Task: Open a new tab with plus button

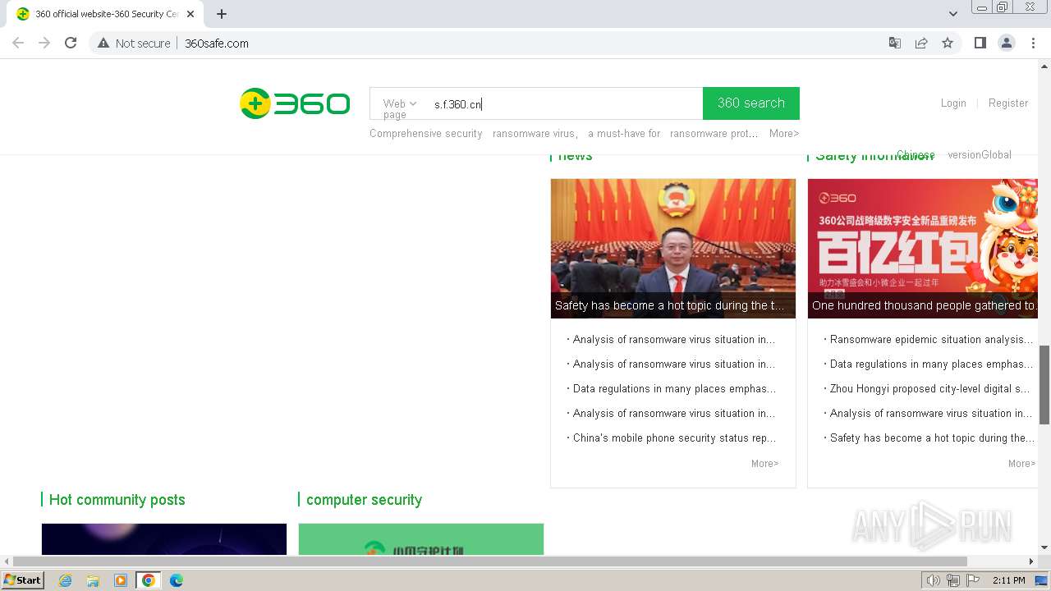Action: (x=222, y=14)
